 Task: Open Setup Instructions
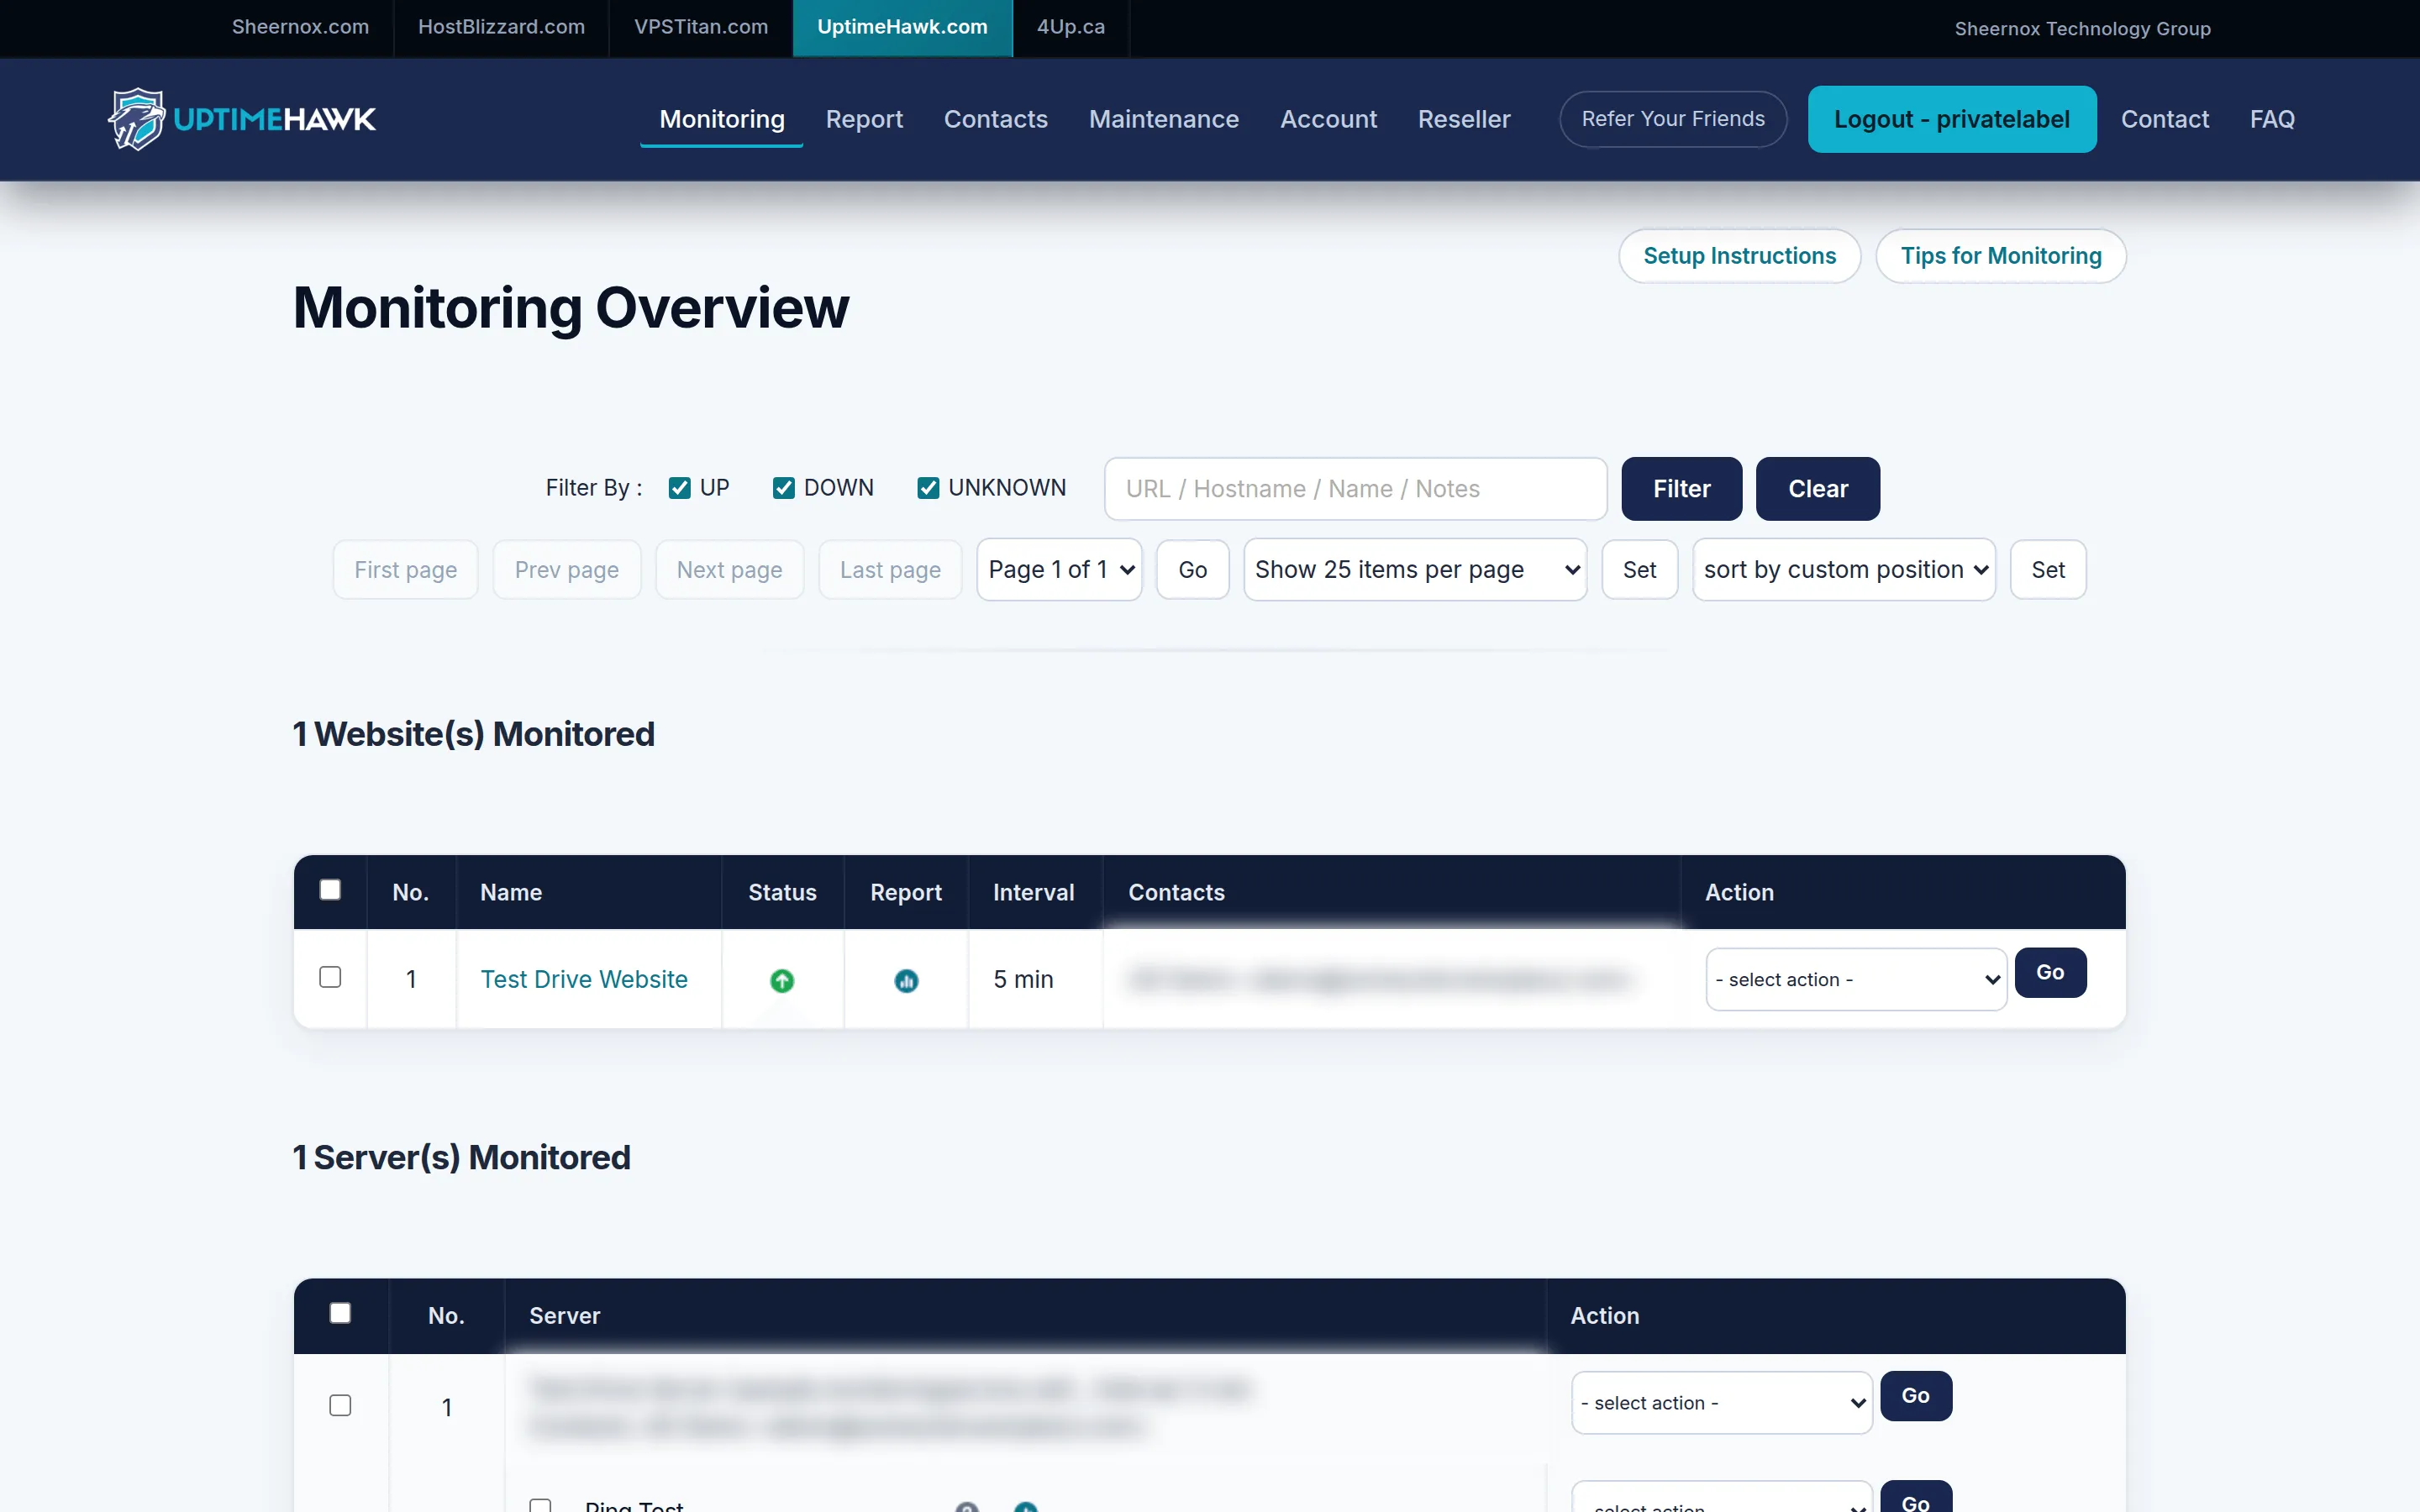click(x=1739, y=256)
